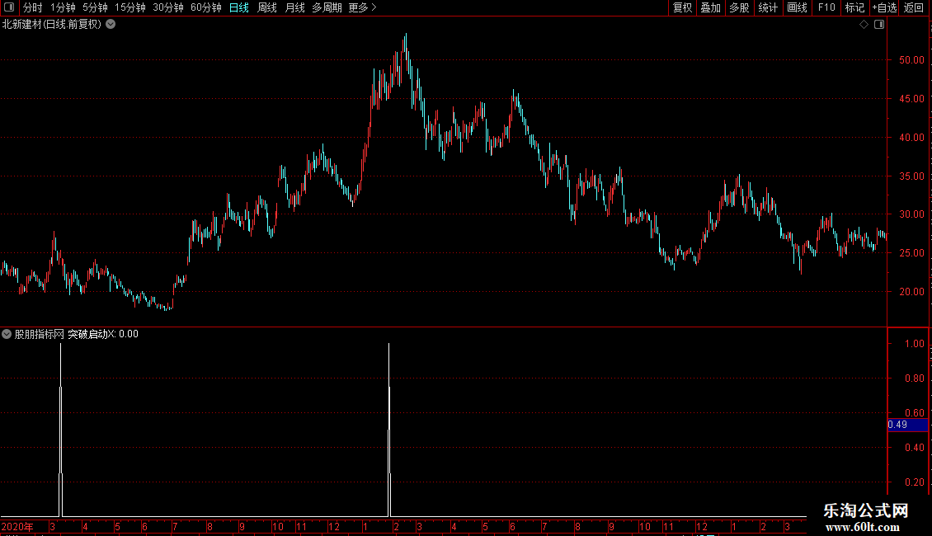Click the 2020年 date axis label
Viewport: 932px width, 536px height.
pos(17,527)
